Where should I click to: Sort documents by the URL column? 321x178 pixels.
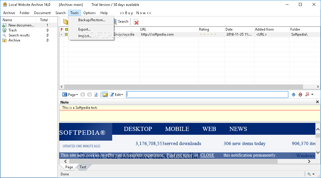point(169,29)
